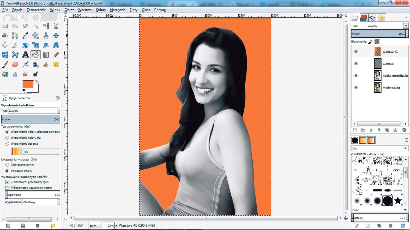Toggle visibility of the Warstwa layer
This screenshot has width=410, height=230.
coord(356,64)
